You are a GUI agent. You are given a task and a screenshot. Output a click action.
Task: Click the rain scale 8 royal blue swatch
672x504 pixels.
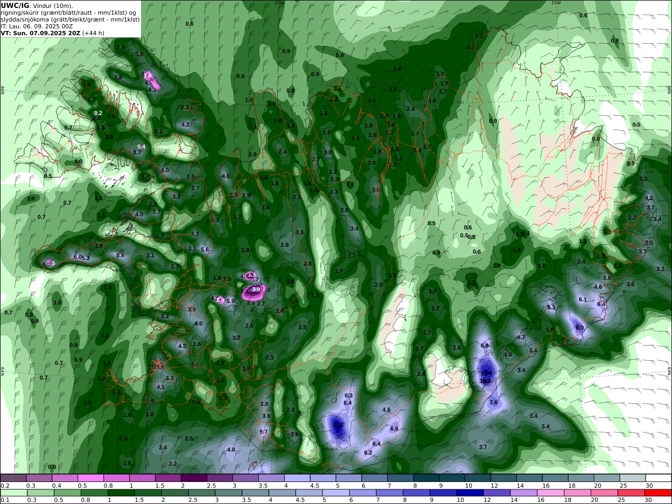pos(416,493)
